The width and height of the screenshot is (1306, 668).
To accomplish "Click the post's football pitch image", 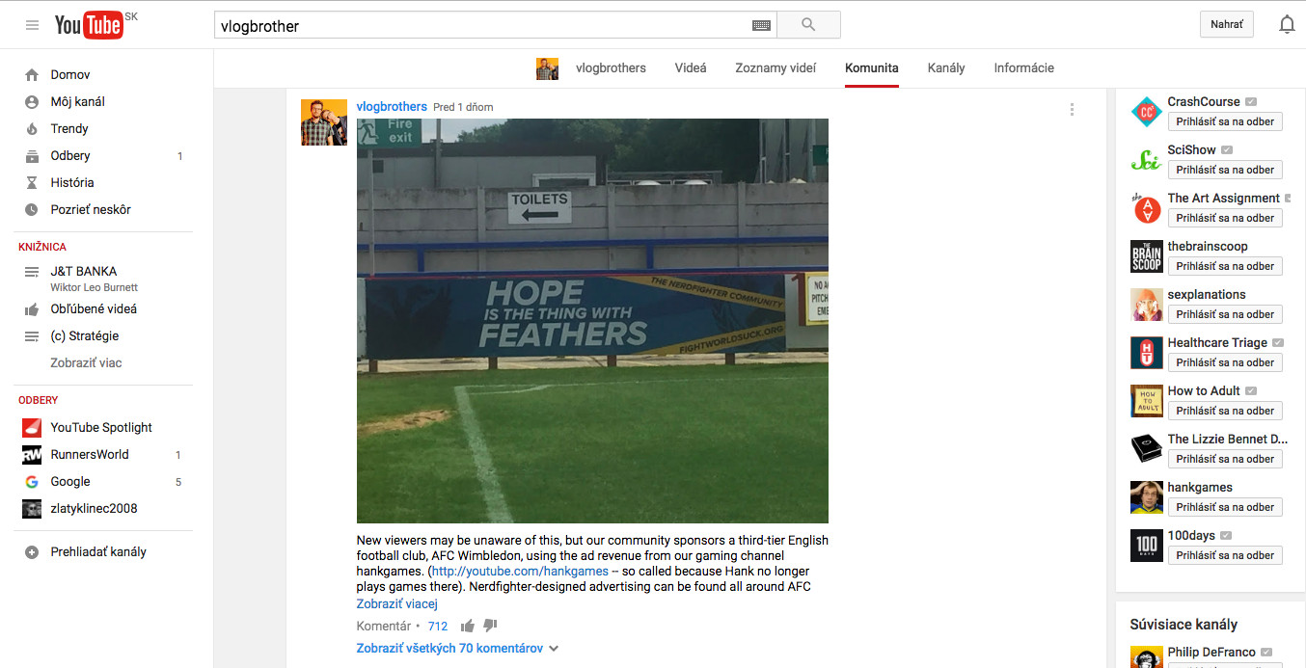I will pyautogui.click(x=592, y=321).
